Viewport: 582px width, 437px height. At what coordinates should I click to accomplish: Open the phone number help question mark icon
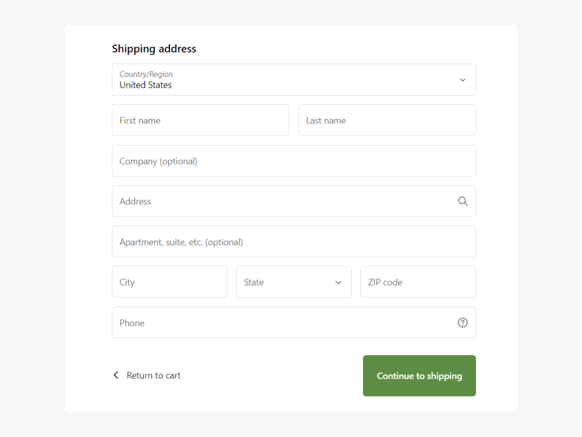pyautogui.click(x=462, y=323)
